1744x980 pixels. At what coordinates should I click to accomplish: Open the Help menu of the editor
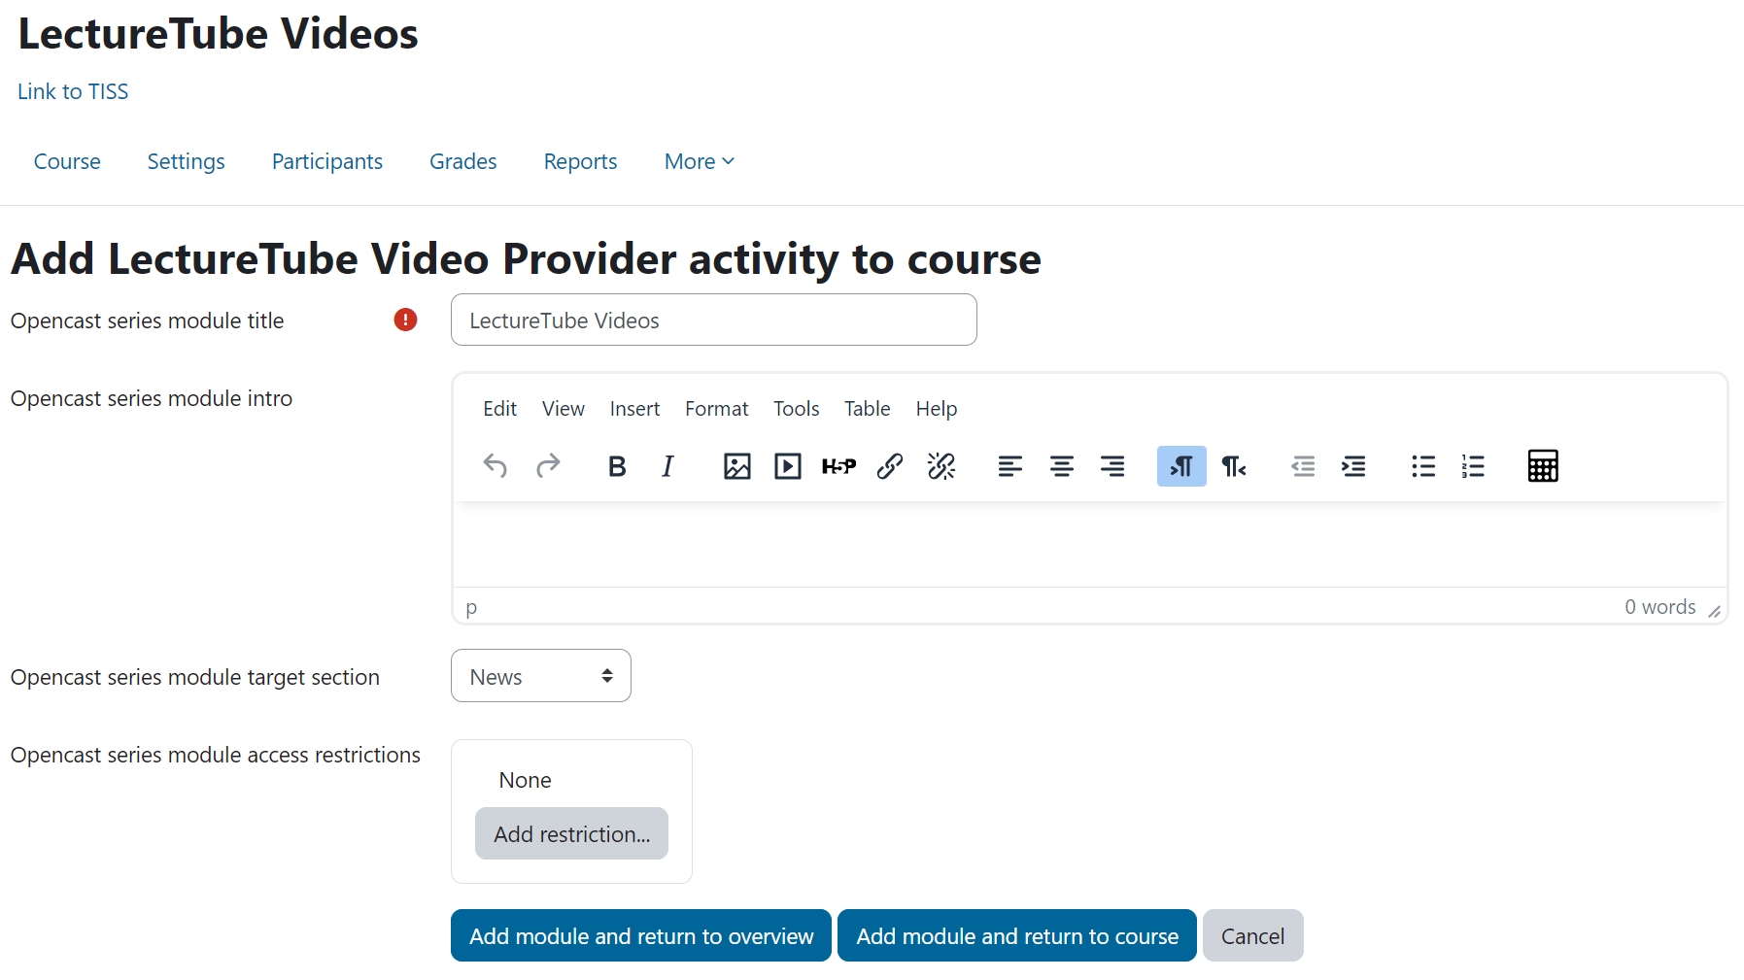(x=937, y=409)
